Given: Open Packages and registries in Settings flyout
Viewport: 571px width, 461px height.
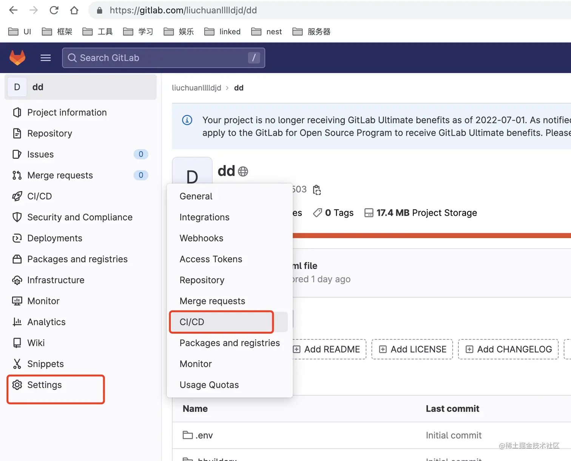Looking at the screenshot, I should click(x=230, y=343).
